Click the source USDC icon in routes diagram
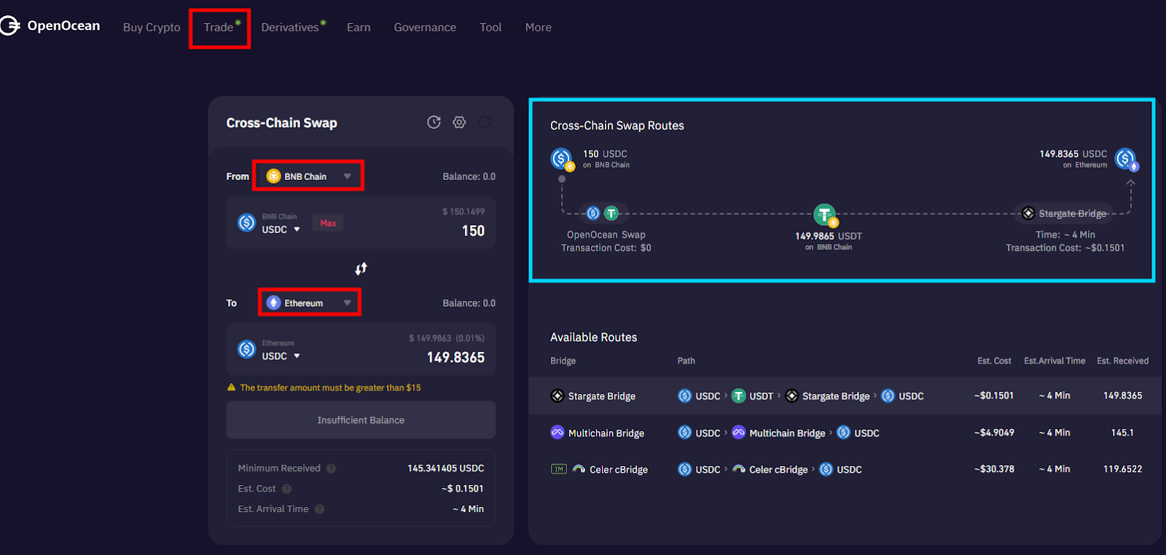The height and width of the screenshot is (555, 1166). [x=562, y=158]
